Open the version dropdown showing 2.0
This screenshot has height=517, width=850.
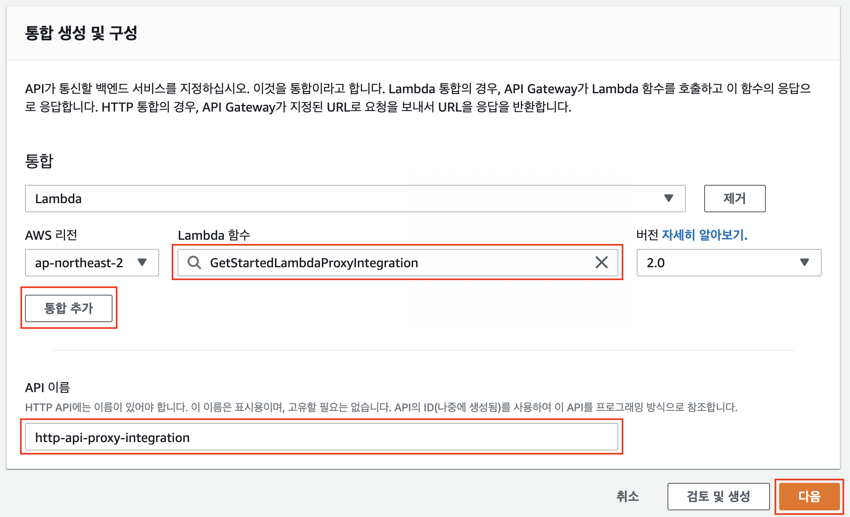(729, 263)
